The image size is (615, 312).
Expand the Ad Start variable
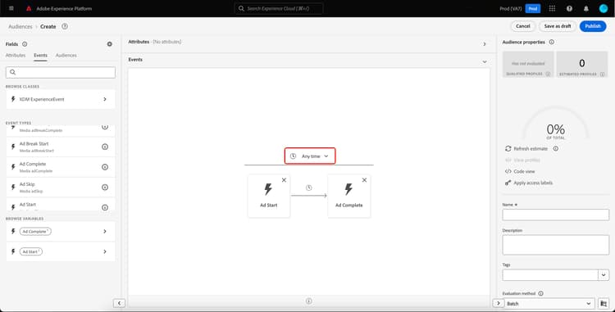pyautogui.click(x=61, y=251)
